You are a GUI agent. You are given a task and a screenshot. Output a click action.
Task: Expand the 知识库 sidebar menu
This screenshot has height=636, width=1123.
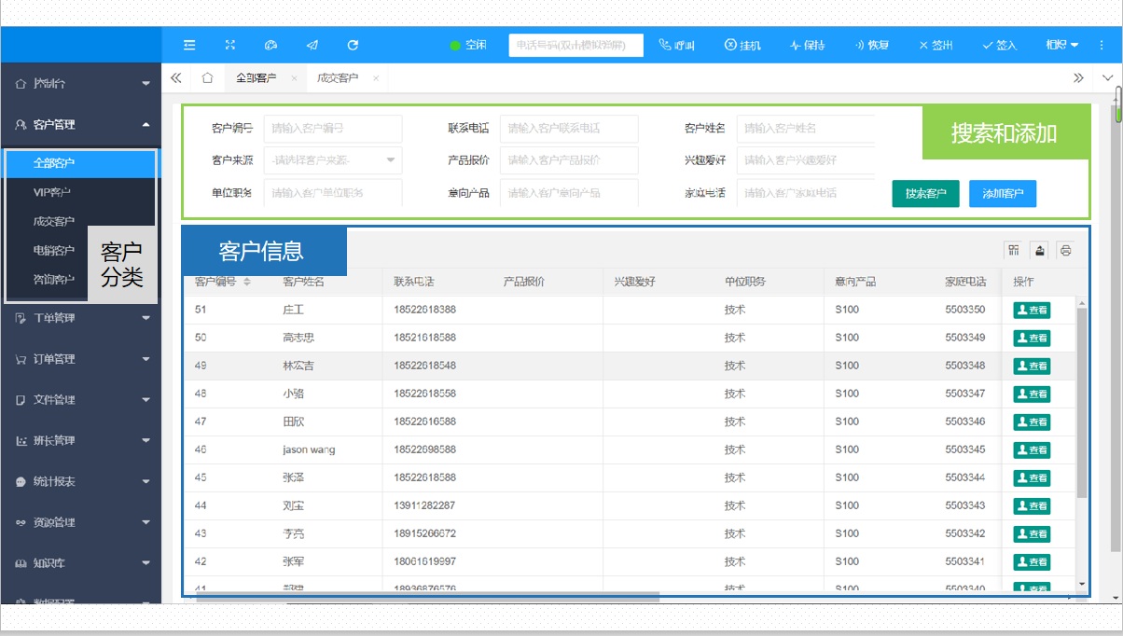[80, 563]
